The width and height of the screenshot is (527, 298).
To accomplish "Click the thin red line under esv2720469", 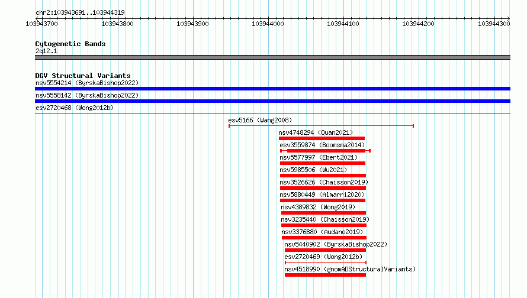I will point(326,263).
